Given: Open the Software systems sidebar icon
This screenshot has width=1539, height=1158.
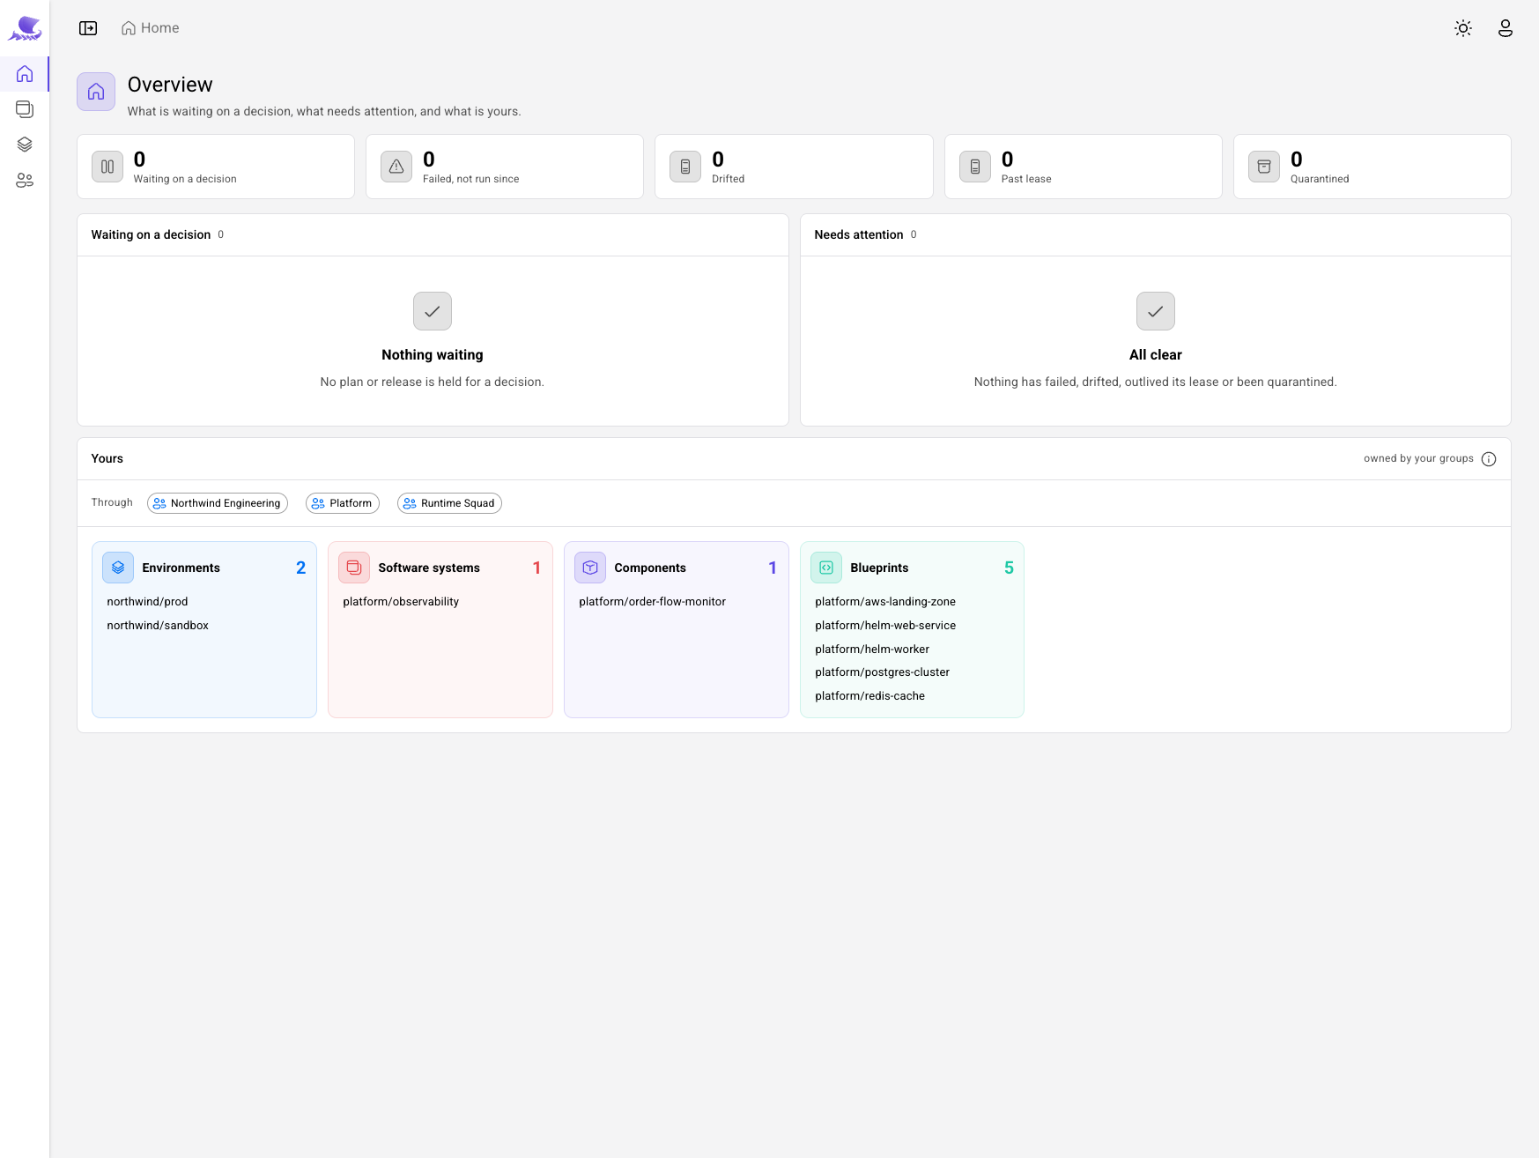Looking at the screenshot, I should (x=25, y=109).
